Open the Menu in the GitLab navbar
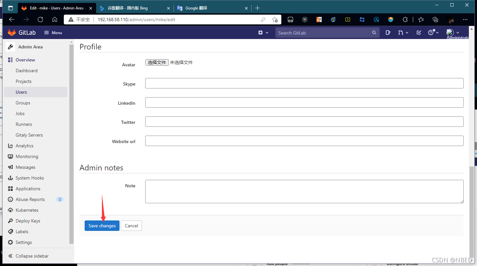 point(52,33)
